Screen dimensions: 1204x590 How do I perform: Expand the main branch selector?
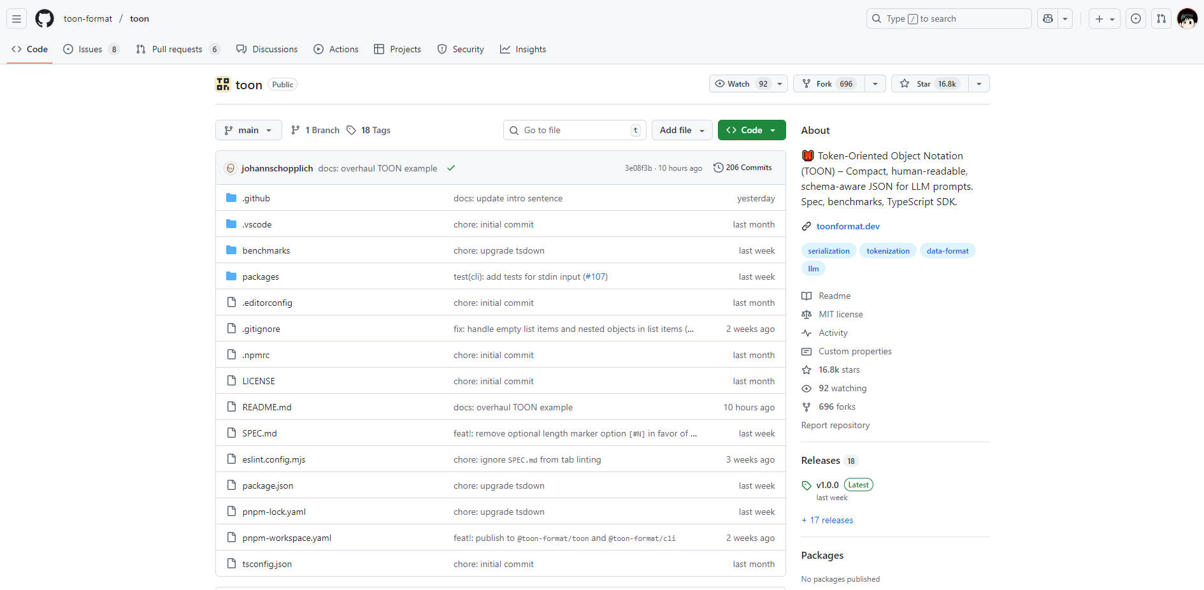[x=248, y=130]
